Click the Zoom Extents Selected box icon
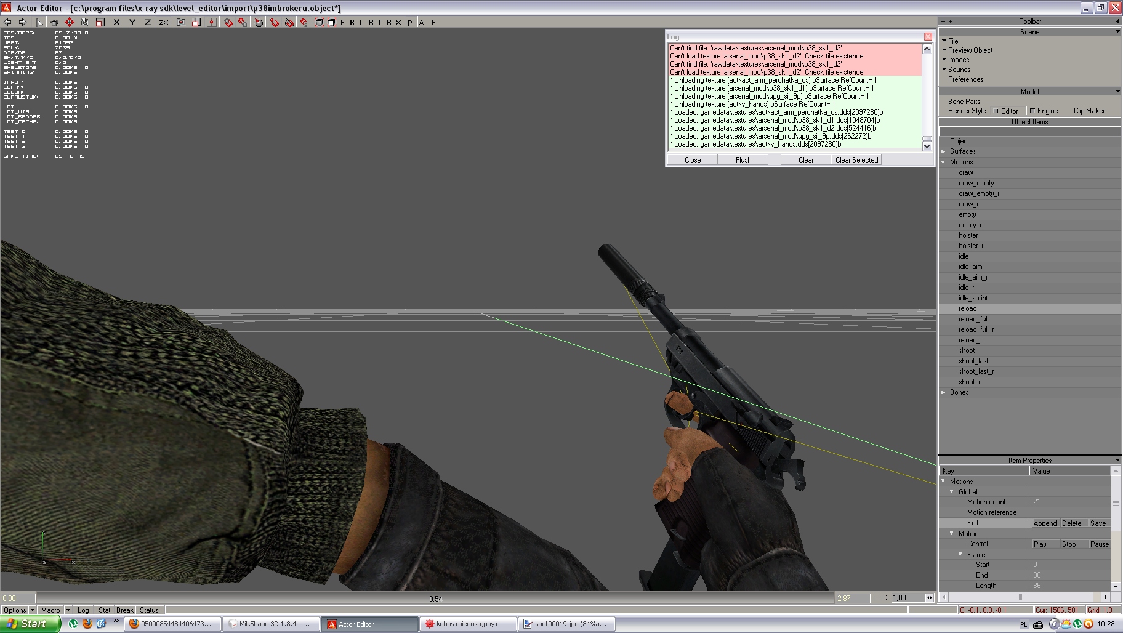Screen dimensions: 1123x633 pos(332,22)
